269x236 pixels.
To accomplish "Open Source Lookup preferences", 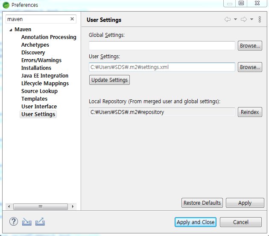I will (x=39, y=91).
